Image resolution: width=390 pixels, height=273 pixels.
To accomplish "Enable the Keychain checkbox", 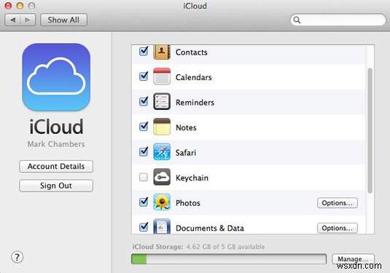I will (144, 178).
